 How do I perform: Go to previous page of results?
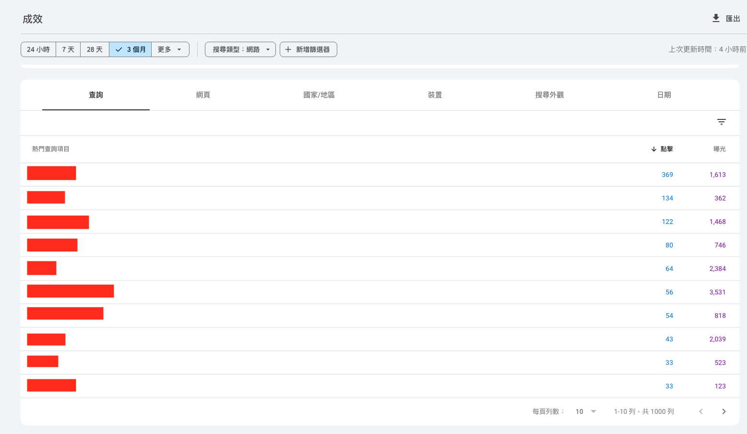click(701, 411)
